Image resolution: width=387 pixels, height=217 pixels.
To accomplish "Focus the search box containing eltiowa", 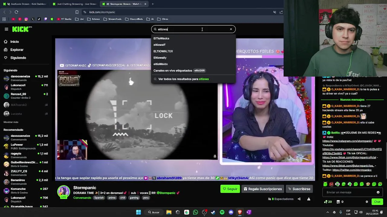I will [x=193, y=29].
